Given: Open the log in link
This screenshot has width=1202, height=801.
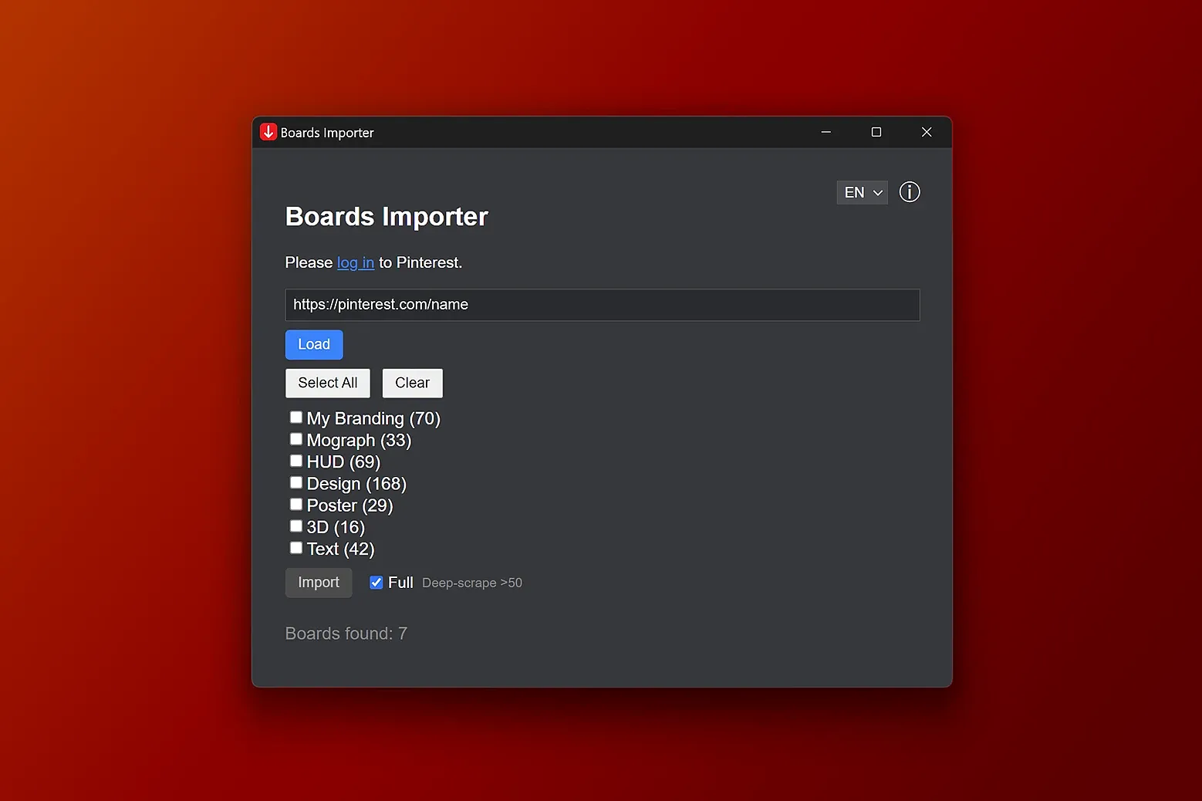Looking at the screenshot, I should [x=356, y=263].
